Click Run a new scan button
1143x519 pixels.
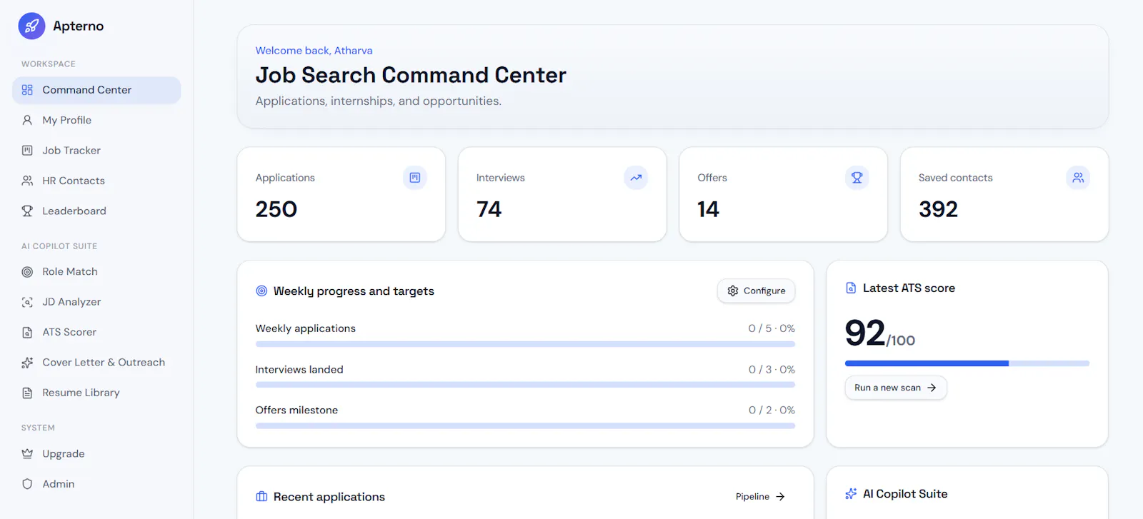[x=896, y=388]
